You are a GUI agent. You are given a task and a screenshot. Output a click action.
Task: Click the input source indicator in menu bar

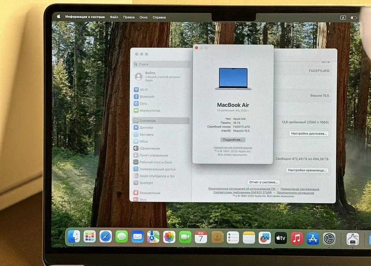pos(343,18)
